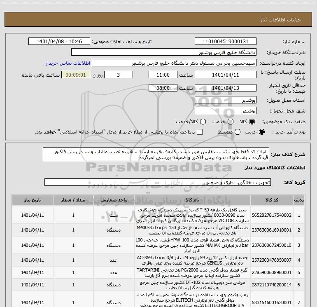
Task: Click the اطلاعات کالاهای مورد نیاز section heading
Action: (x=275, y=168)
